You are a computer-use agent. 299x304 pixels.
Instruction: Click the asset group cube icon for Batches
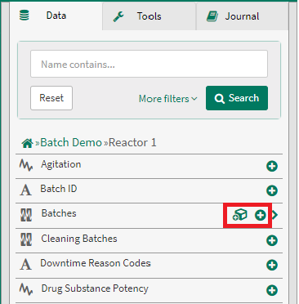click(239, 215)
